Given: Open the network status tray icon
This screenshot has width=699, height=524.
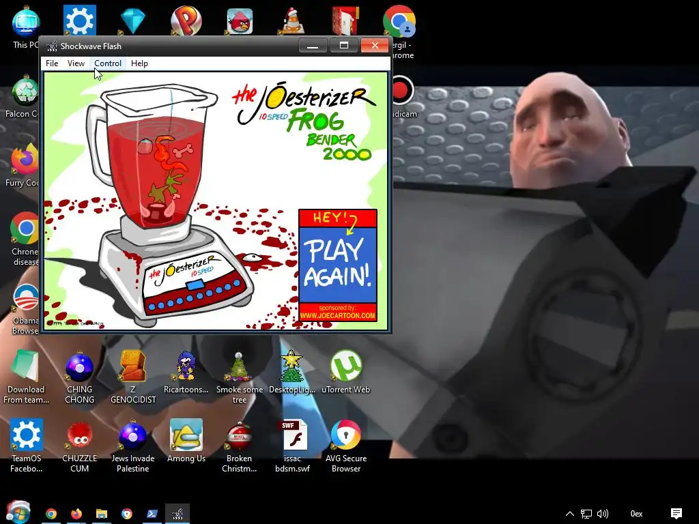Looking at the screenshot, I should click(586, 514).
